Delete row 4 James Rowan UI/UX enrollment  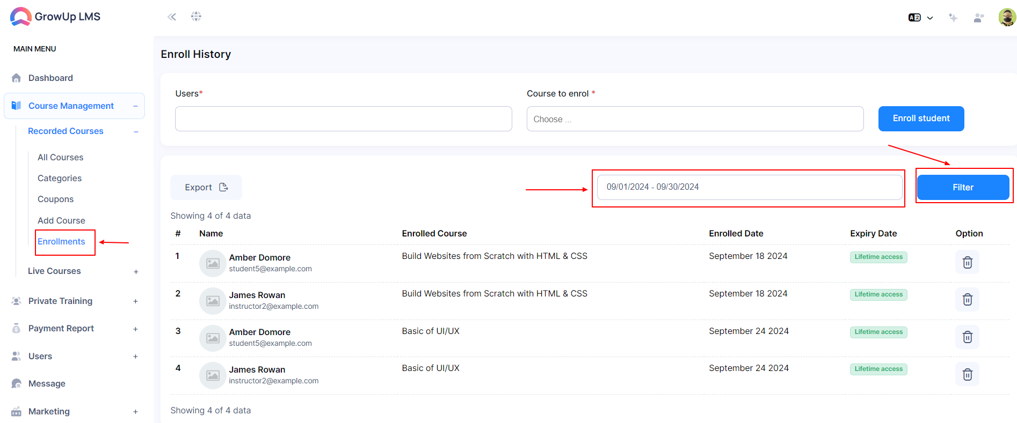(x=968, y=374)
